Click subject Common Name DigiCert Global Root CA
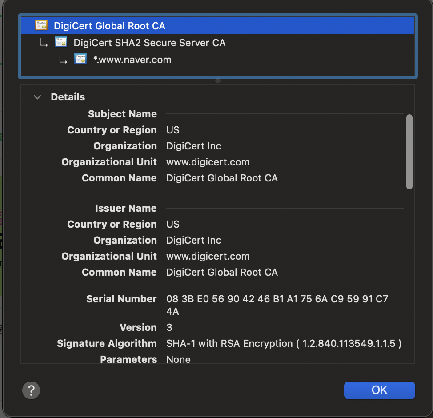The height and width of the screenshot is (418, 433). 222,178
